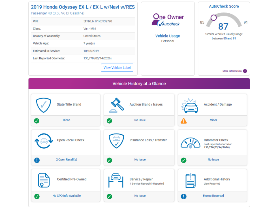The image size is (278, 209).
Task: Click green check under Service / Repair
Action: pyautogui.click(x=109, y=197)
